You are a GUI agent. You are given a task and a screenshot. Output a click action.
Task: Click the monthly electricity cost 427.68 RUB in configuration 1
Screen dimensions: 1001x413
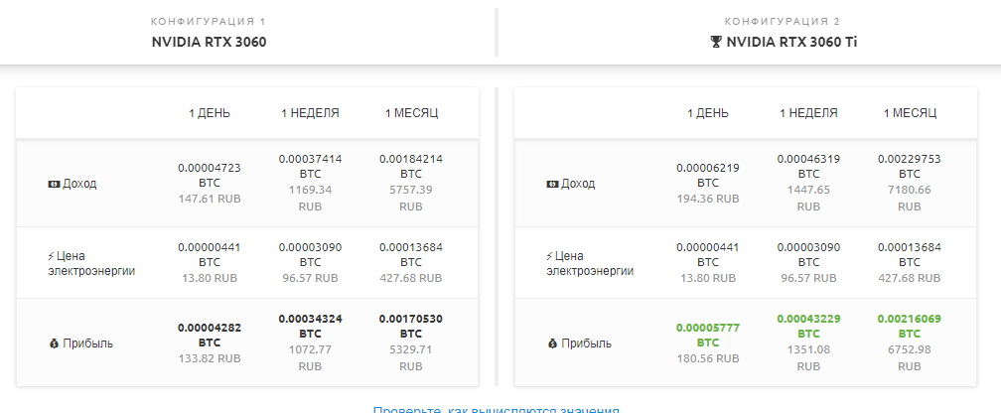click(411, 278)
